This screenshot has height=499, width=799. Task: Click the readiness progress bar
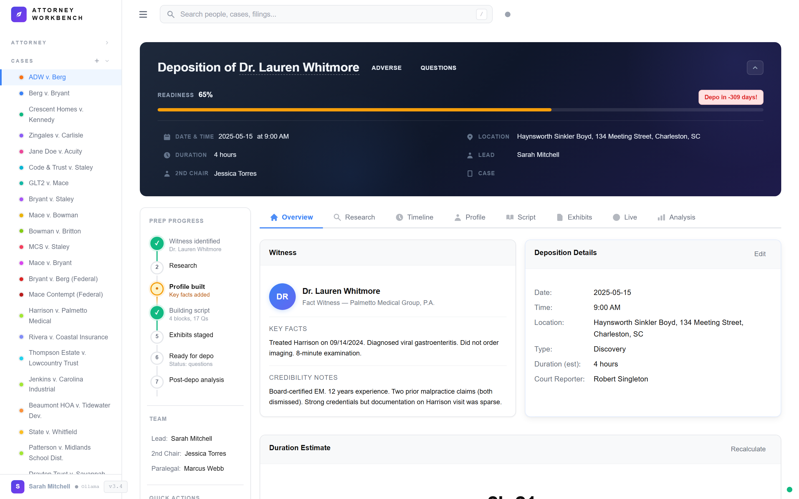point(460,110)
